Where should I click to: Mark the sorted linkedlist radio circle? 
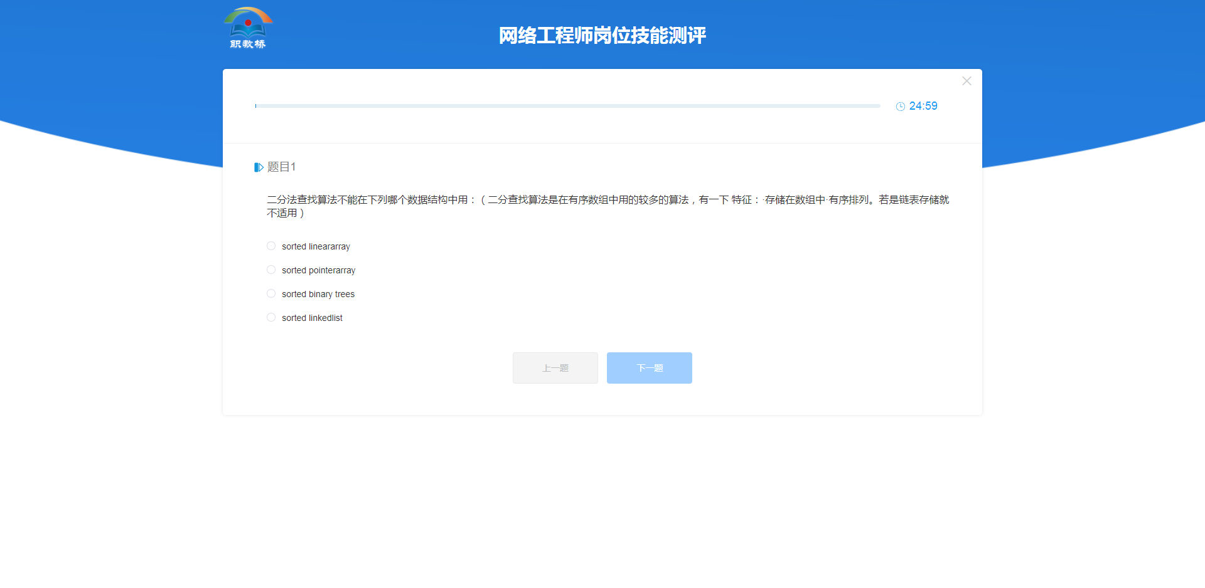271,318
